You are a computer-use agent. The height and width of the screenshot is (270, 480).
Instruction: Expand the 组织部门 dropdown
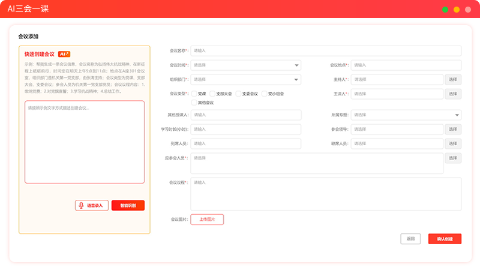pyautogui.click(x=246, y=80)
